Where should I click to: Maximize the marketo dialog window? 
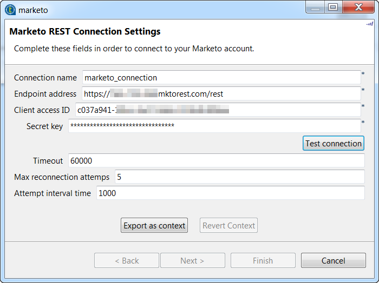[x=332, y=7]
